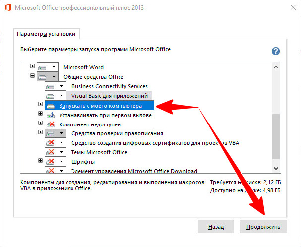Select Темы Microsoft Office item

pyautogui.click(x=99, y=152)
